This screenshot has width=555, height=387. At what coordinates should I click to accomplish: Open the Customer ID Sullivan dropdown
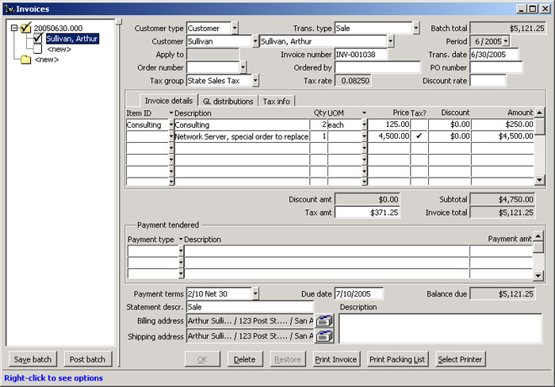pyautogui.click(x=255, y=41)
